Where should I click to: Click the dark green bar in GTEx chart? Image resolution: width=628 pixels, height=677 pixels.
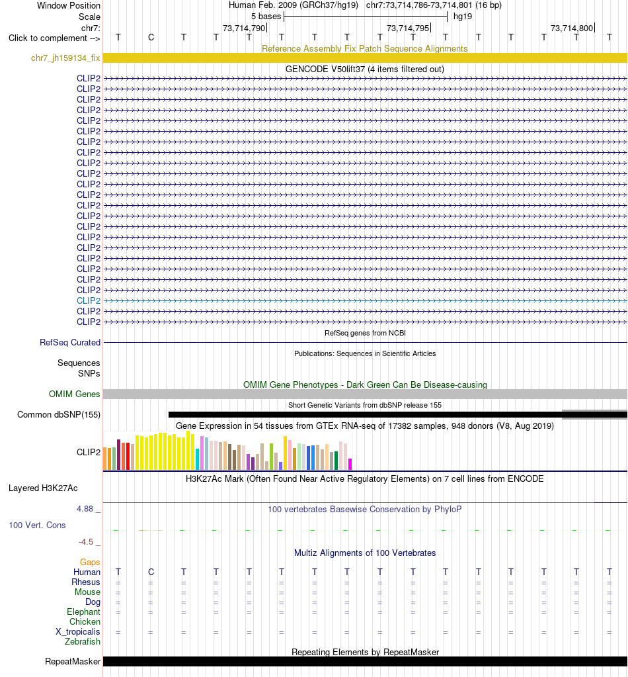pyautogui.click(x=336, y=461)
